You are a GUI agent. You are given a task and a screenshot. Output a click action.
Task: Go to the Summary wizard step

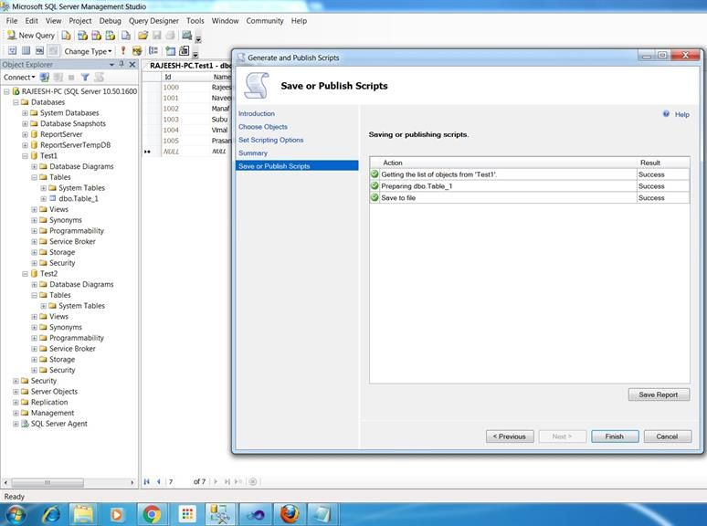253,153
